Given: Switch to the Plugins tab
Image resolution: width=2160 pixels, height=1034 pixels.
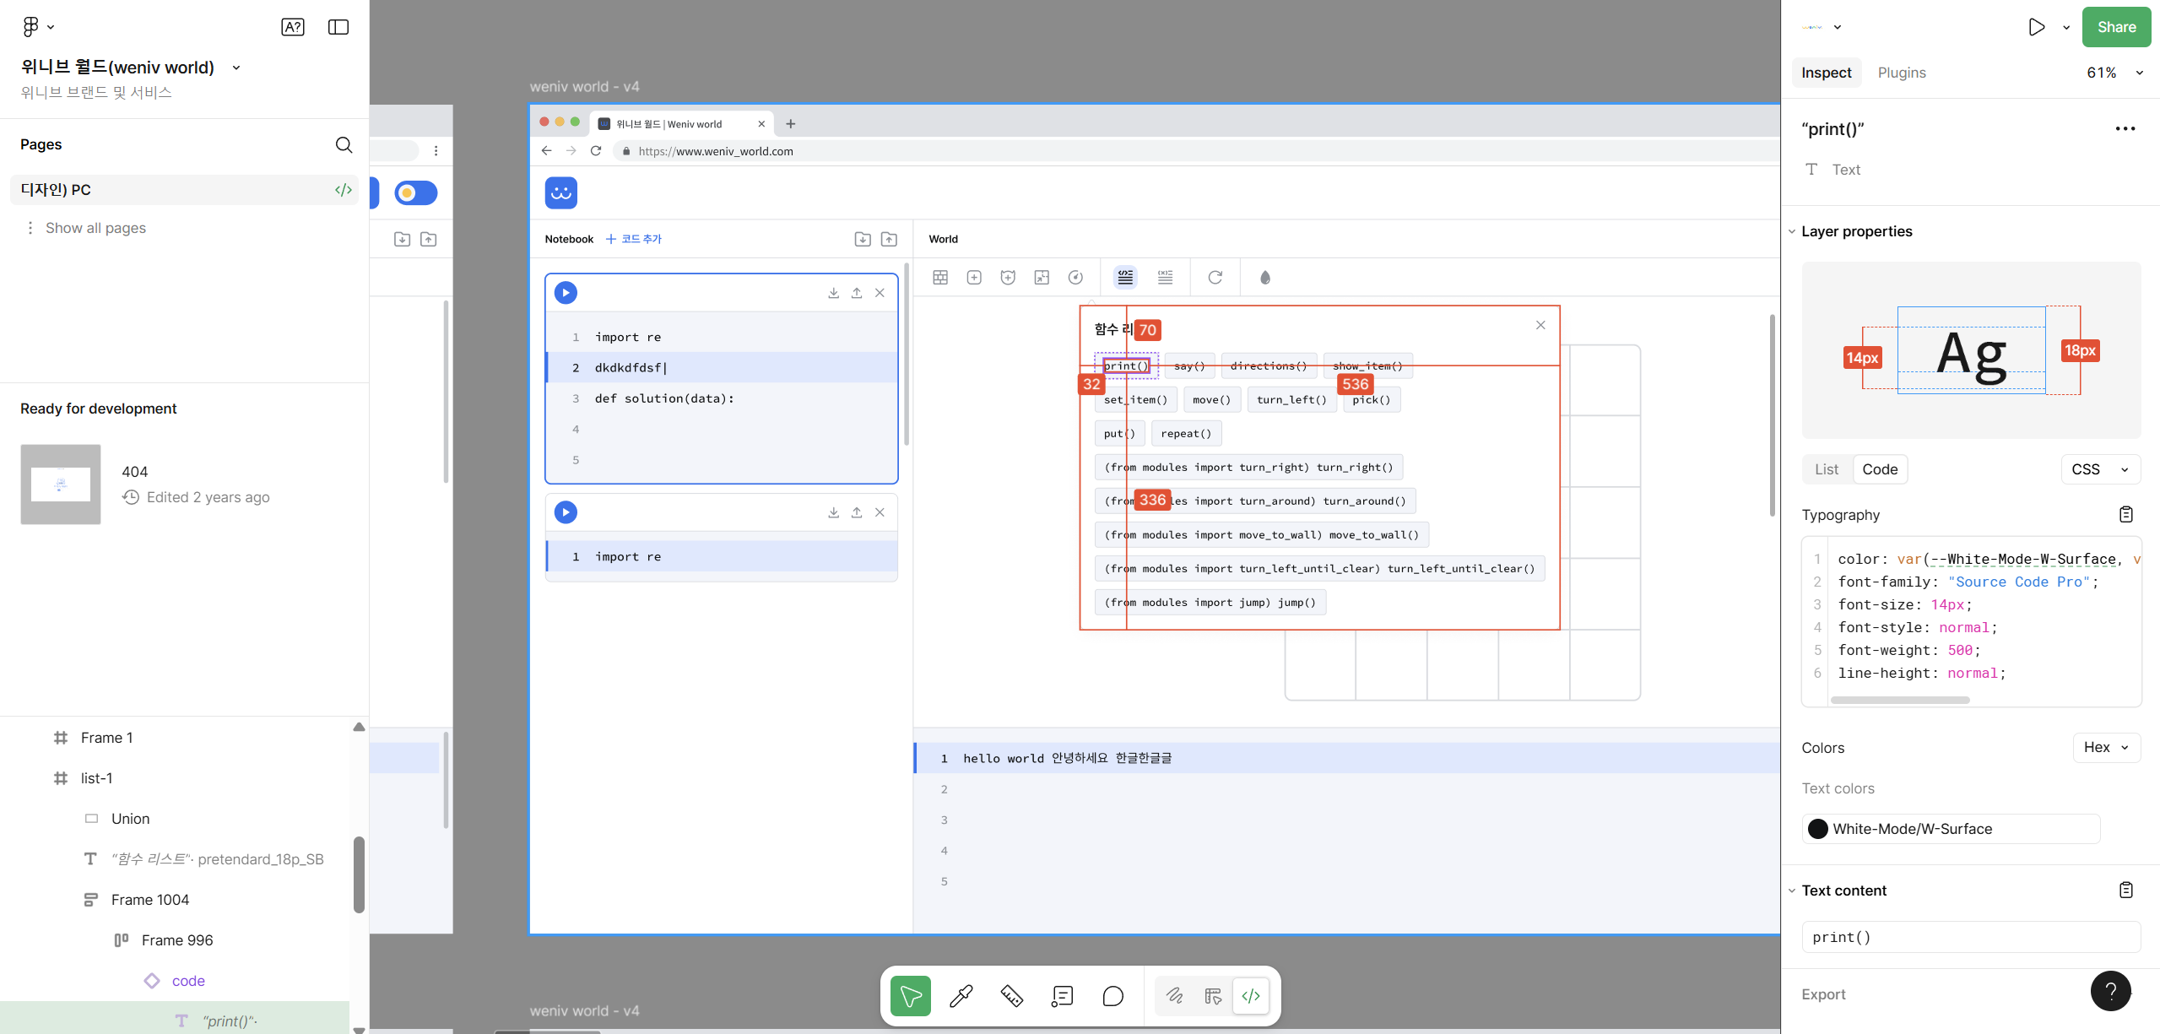Looking at the screenshot, I should point(1901,73).
